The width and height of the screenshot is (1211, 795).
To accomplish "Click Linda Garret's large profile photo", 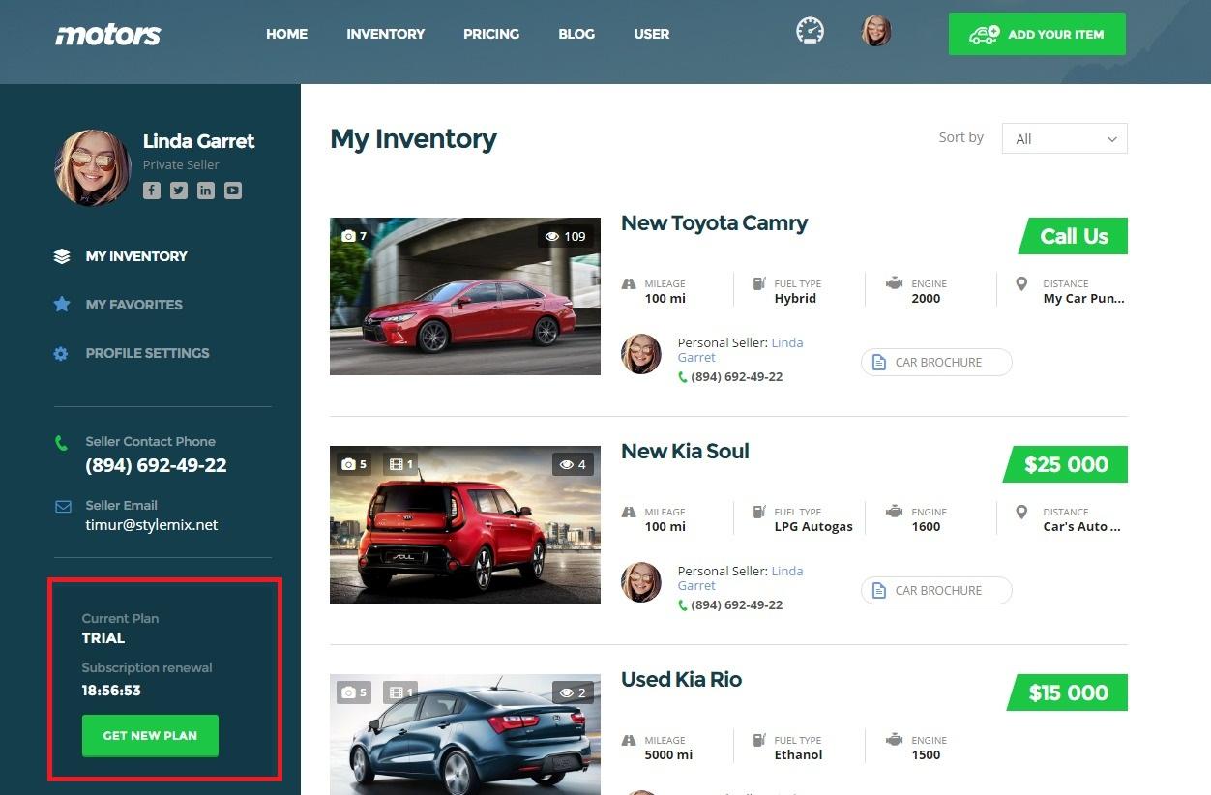I will pos(93,168).
